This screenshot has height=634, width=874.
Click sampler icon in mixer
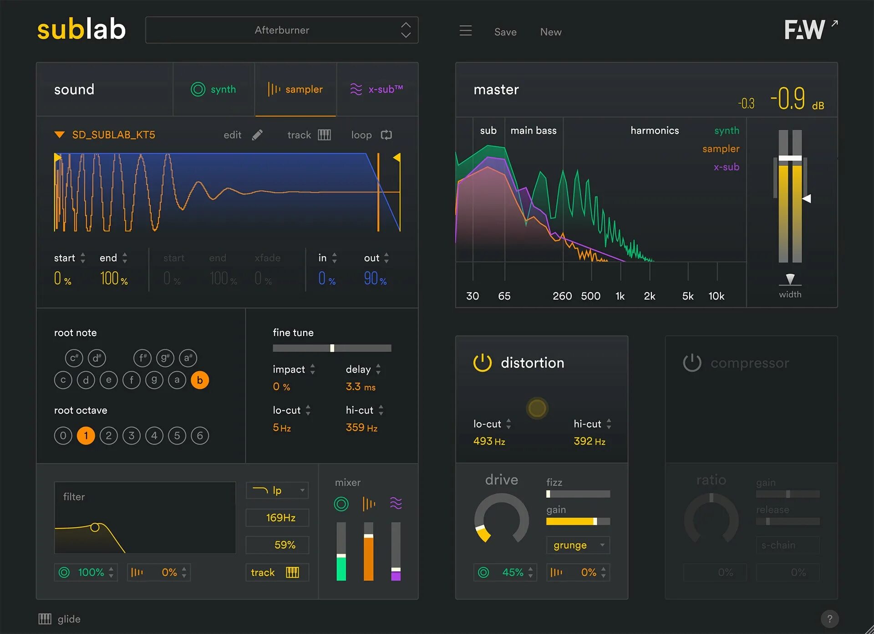pyautogui.click(x=369, y=503)
